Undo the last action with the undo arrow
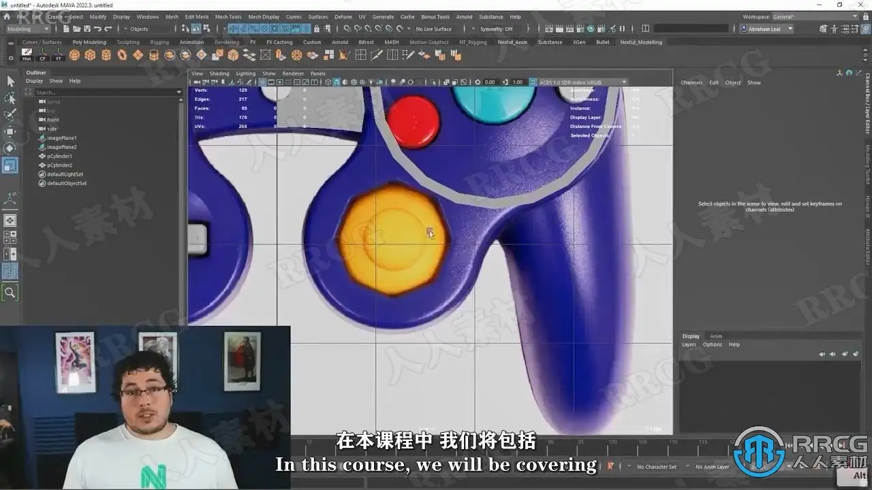Viewport: 872px width, 490px height. [x=98, y=29]
